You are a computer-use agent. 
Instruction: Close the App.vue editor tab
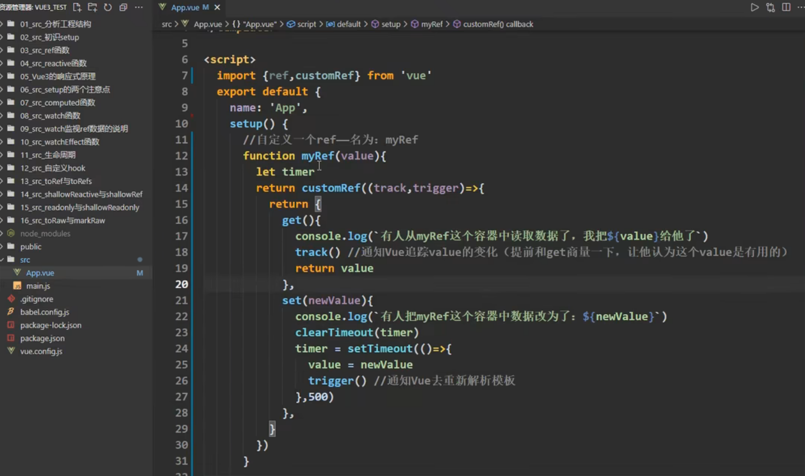pyautogui.click(x=217, y=7)
